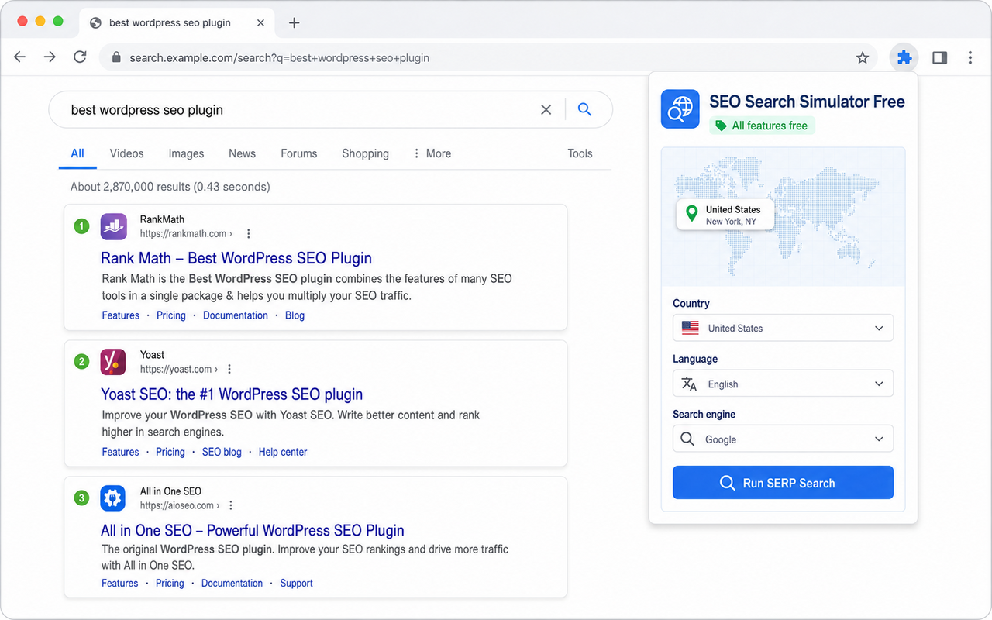992x620 pixels.
Task: Close the 'best wordpress seo plugin' tab
Action: pos(260,22)
